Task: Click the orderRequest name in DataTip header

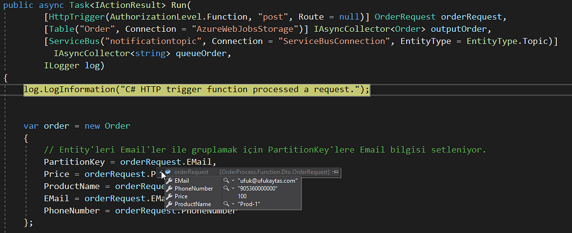Action: pyautogui.click(x=191, y=172)
